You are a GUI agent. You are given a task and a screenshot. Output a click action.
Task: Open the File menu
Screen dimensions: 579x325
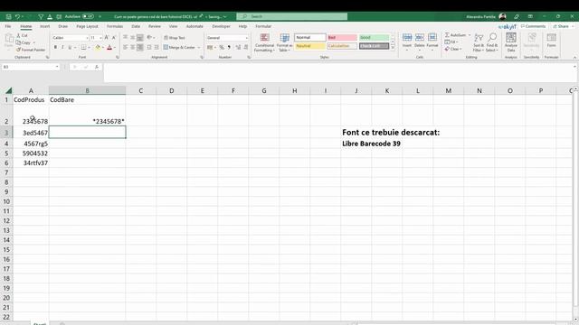(x=8, y=26)
